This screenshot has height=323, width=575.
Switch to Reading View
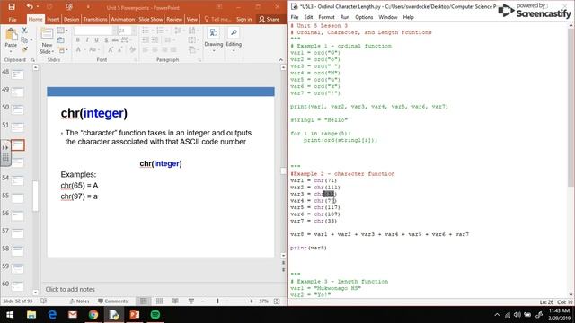click(x=175, y=301)
